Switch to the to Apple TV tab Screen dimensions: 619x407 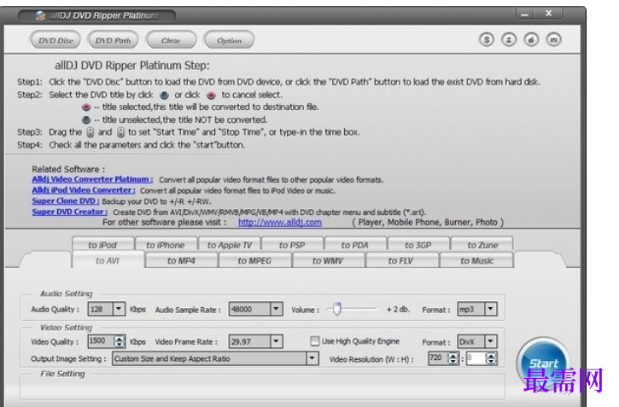coord(230,245)
